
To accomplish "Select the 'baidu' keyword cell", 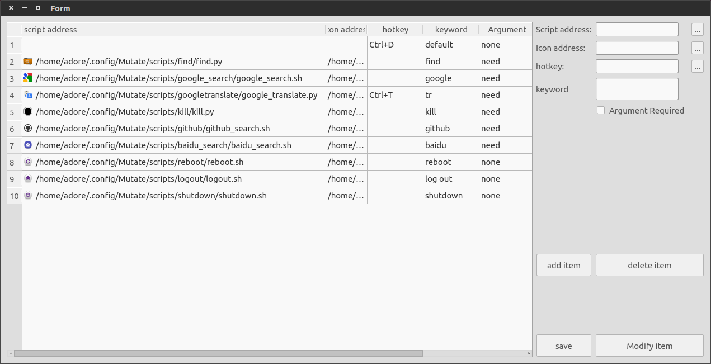I will (x=451, y=145).
